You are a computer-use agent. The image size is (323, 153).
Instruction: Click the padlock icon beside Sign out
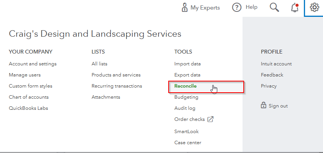coord(263,106)
